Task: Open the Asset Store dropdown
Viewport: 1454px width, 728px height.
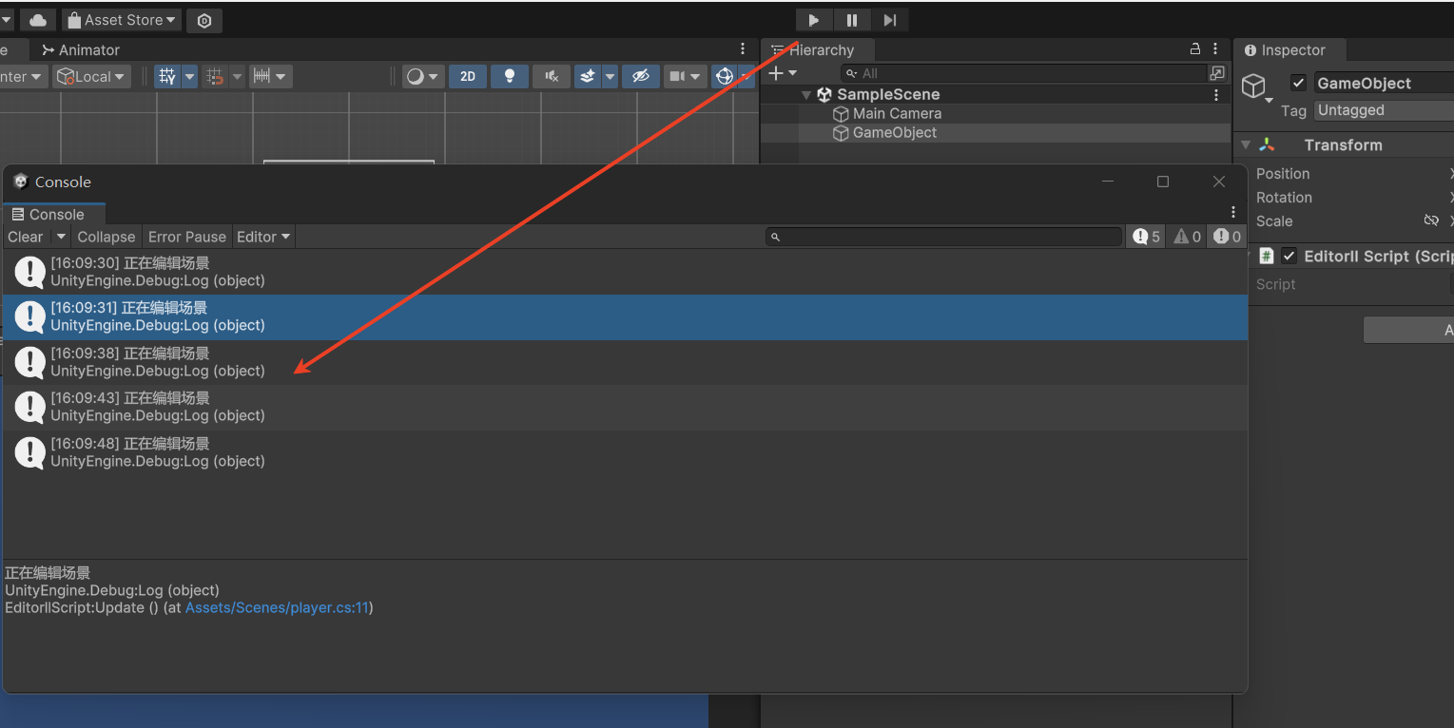Action: tap(122, 20)
